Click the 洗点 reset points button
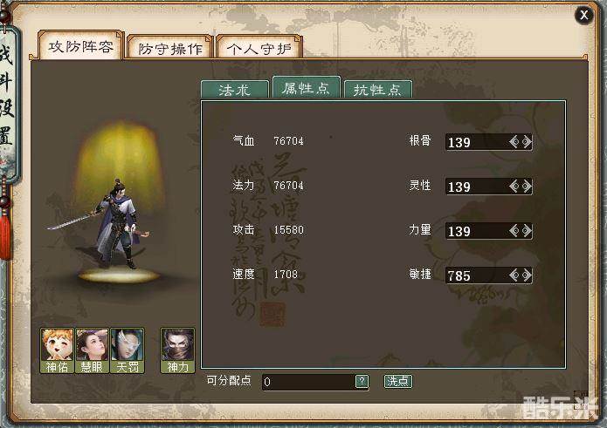 [x=398, y=381]
